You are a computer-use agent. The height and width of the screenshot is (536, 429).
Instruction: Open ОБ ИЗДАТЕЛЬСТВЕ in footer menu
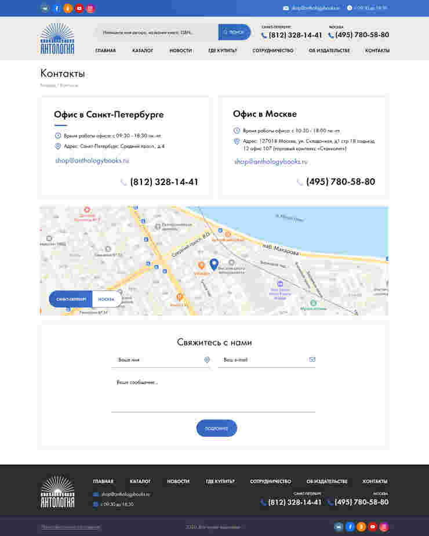[327, 481]
